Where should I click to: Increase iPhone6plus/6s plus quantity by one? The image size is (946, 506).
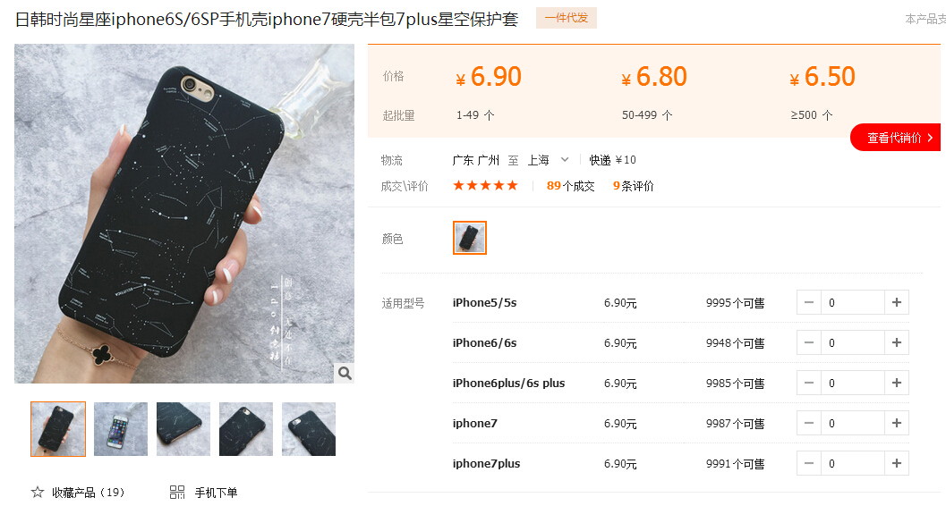897,384
